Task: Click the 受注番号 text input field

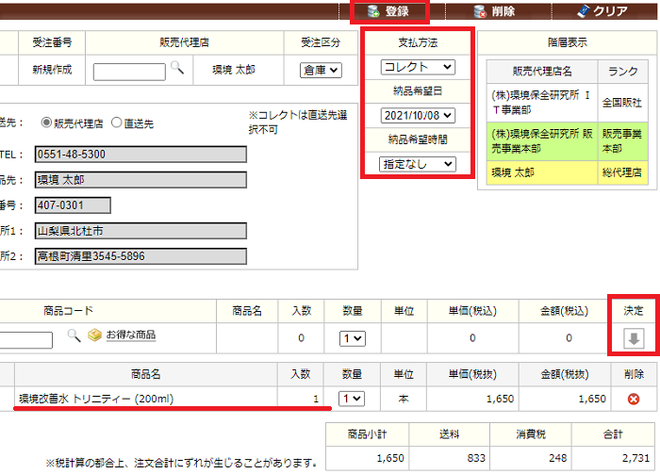Action: [129, 70]
